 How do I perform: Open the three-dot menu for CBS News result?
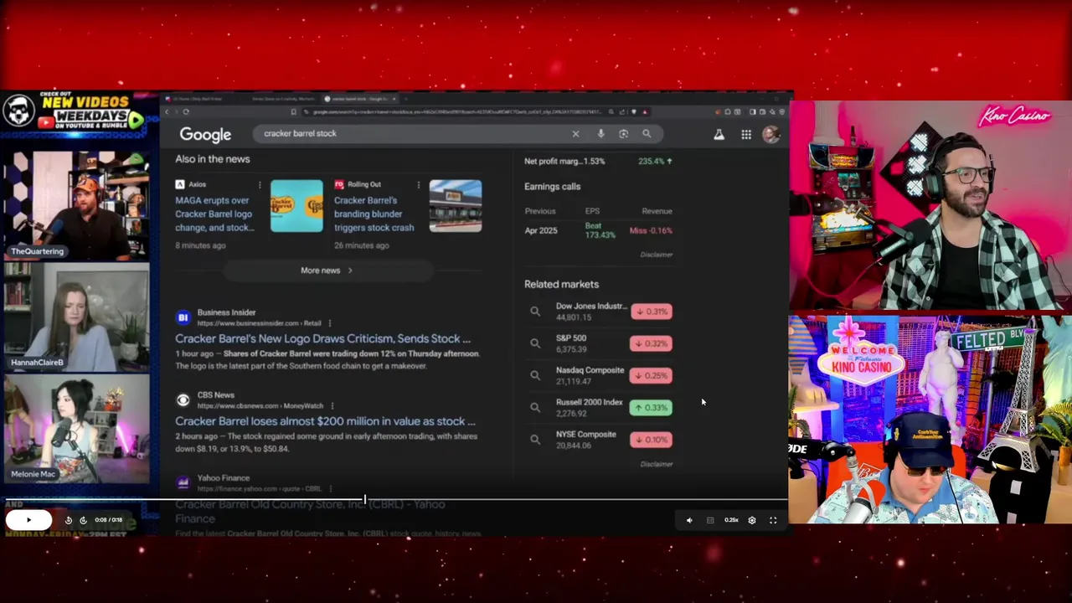332,406
